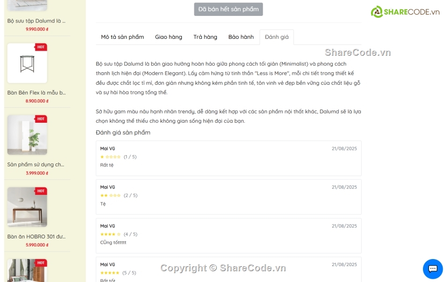Switch to the Mô tả sản phẩm tab
This screenshot has height=282, width=445.
tap(122, 37)
